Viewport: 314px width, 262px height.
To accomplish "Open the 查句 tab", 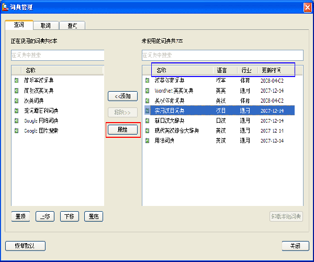I will tap(72, 26).
